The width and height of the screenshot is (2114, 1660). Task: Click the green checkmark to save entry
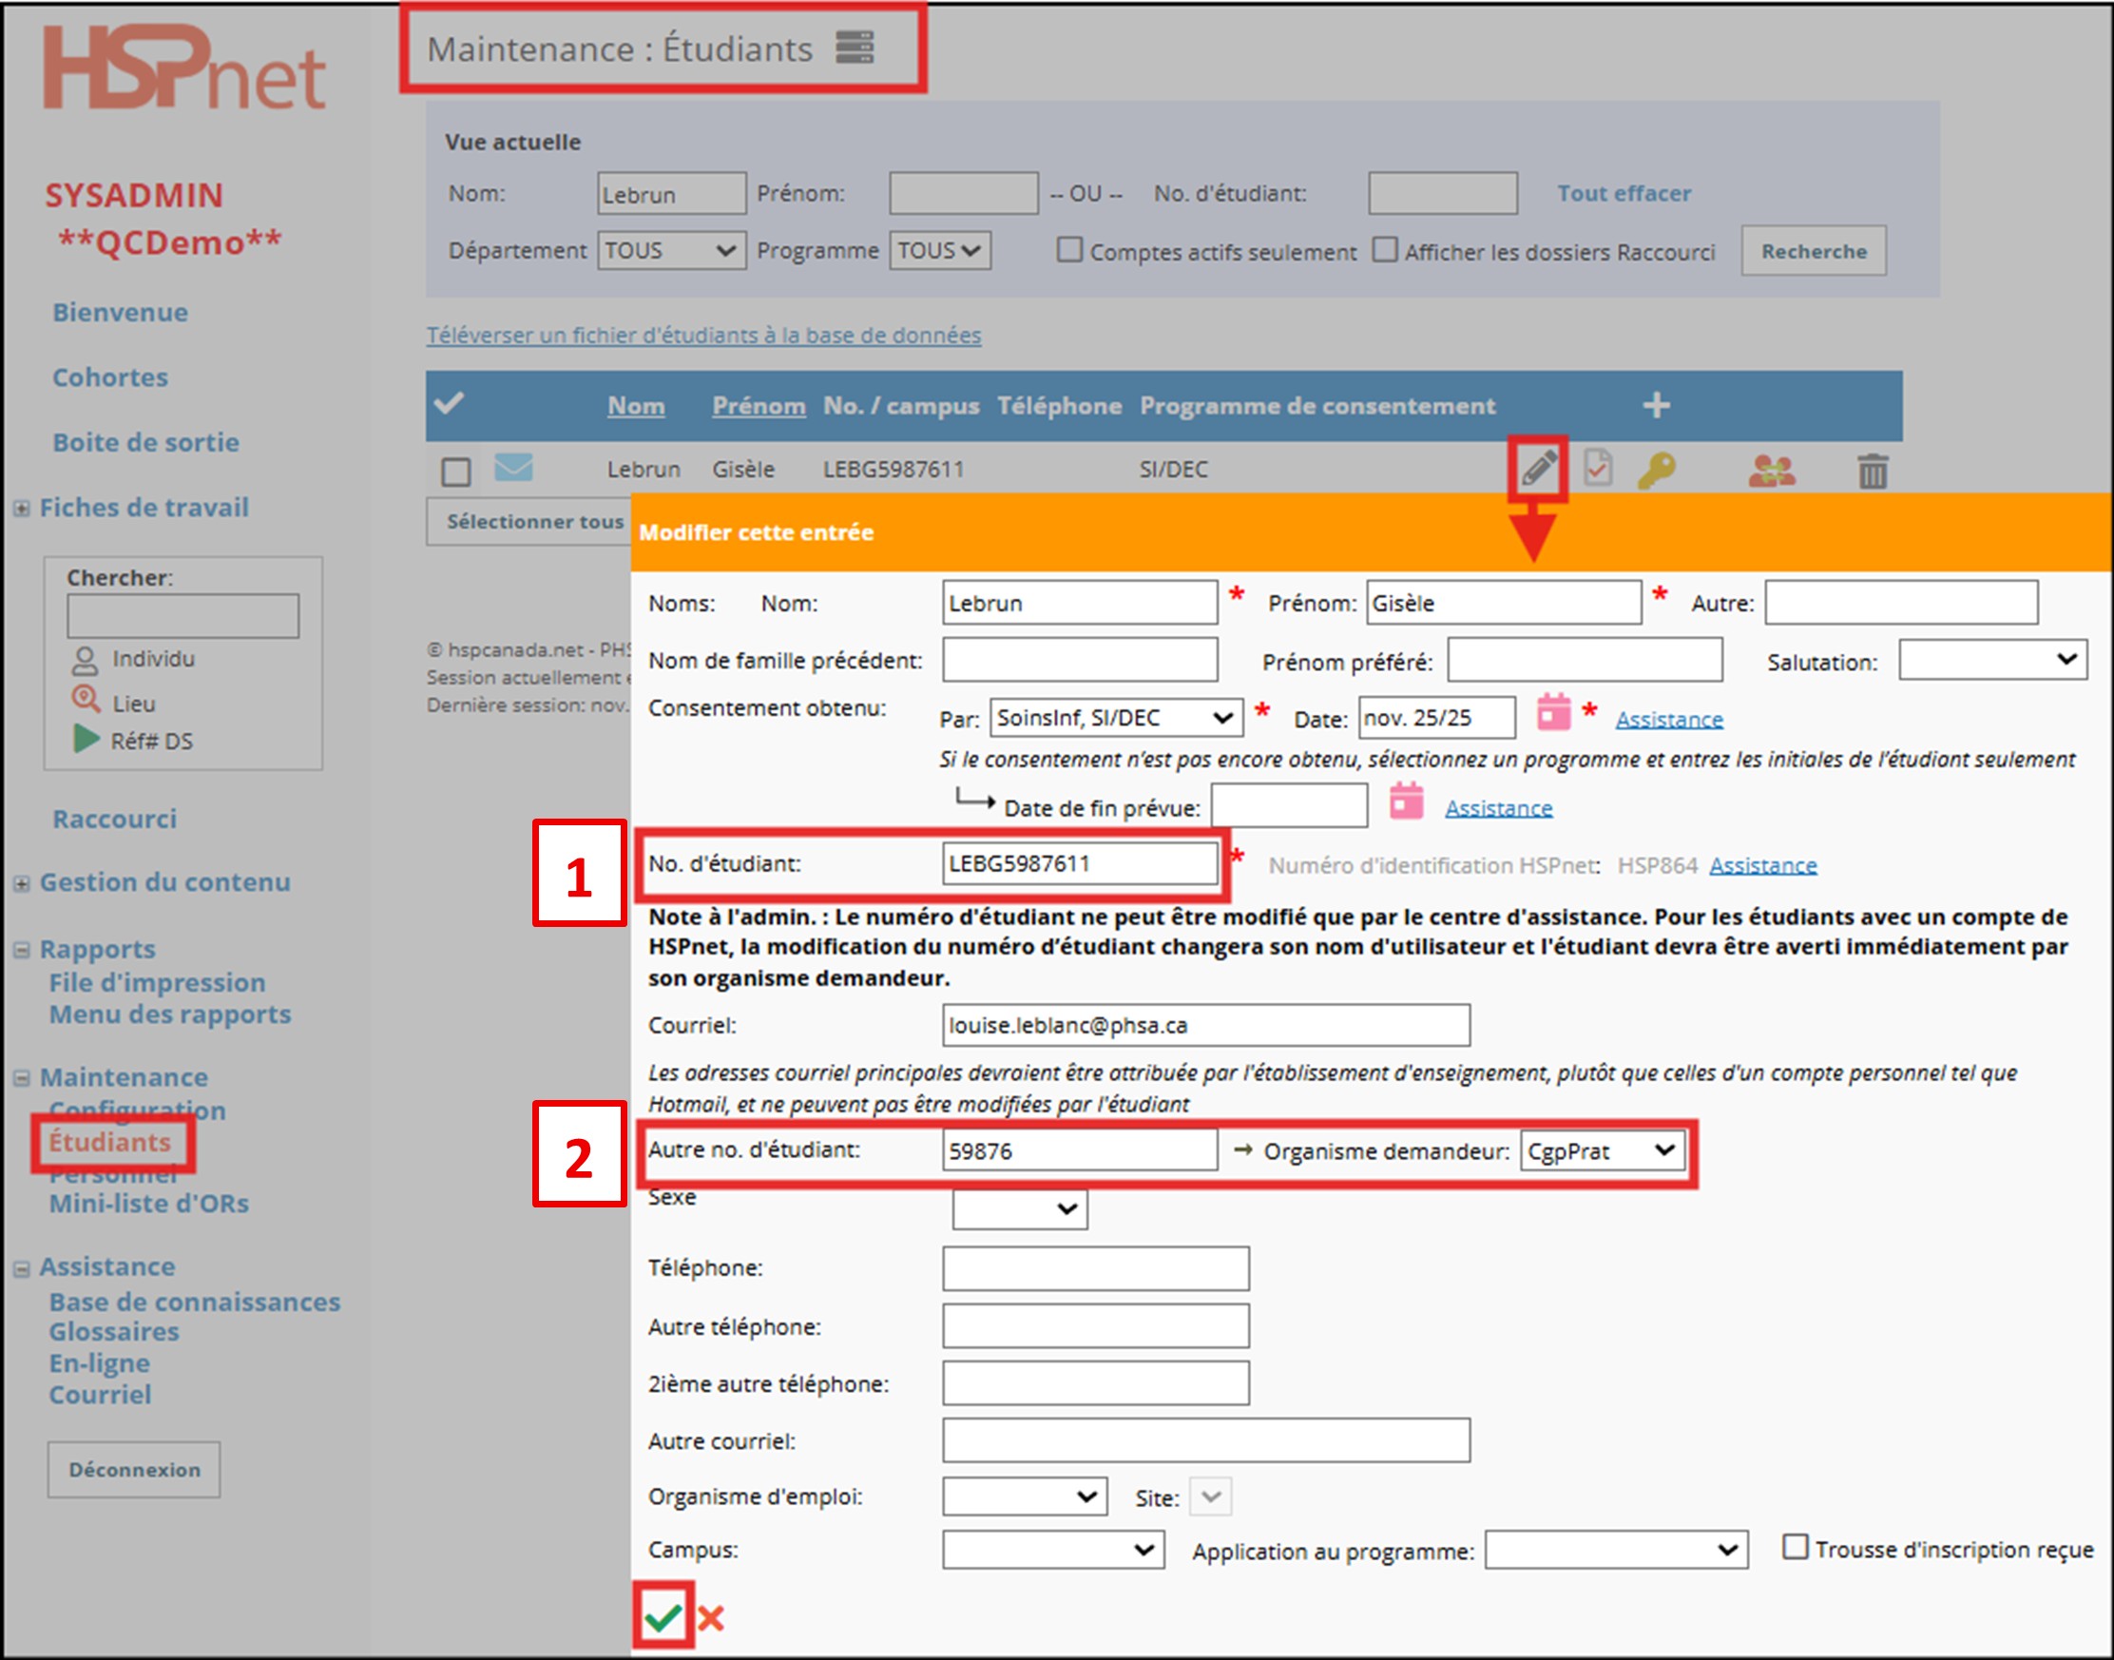pos(663,1617)
